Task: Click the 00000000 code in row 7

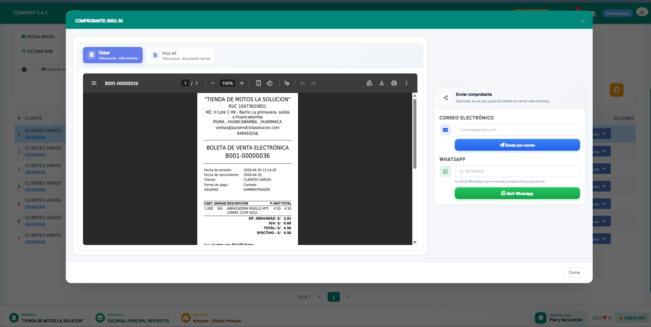Action: 35,242
